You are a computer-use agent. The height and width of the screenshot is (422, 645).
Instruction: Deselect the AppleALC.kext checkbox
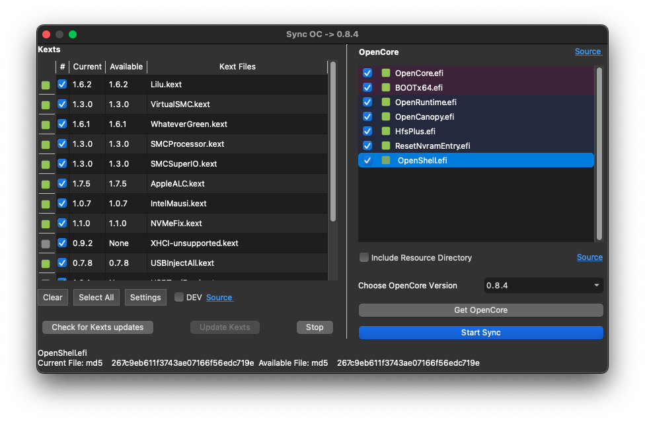pos(62,183)
